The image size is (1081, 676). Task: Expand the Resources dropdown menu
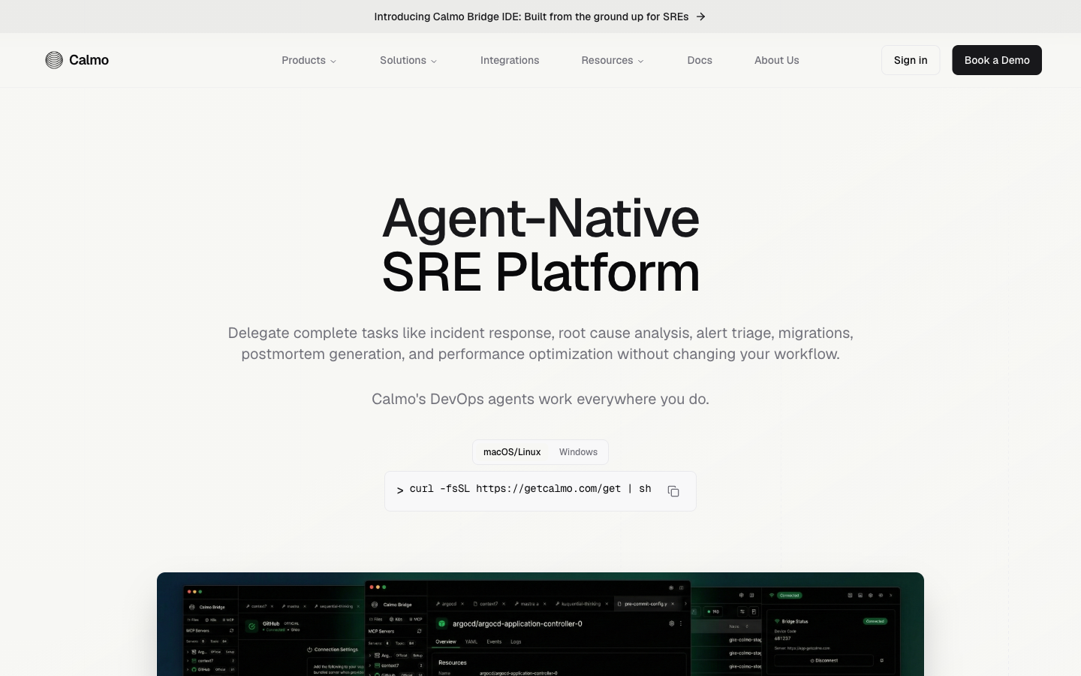[607, 60]
